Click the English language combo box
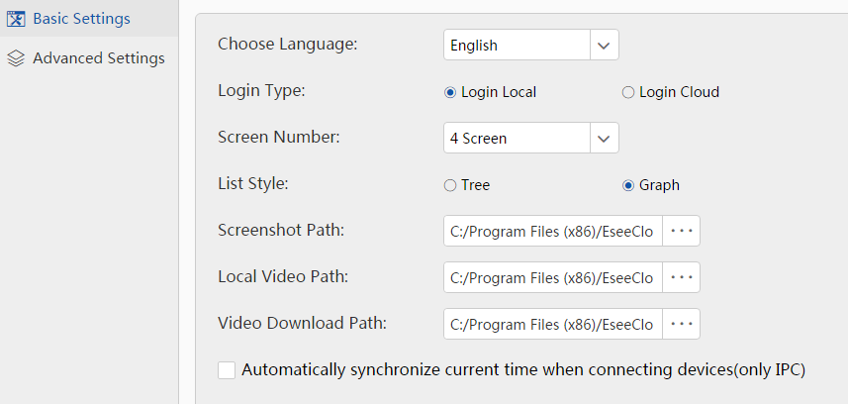848x404 pixels. 517,46
